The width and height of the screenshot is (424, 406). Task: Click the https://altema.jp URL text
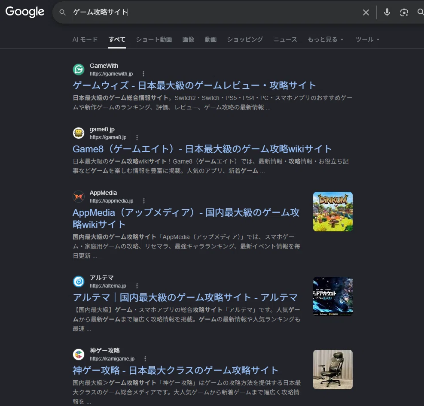(x=108, y=286)
